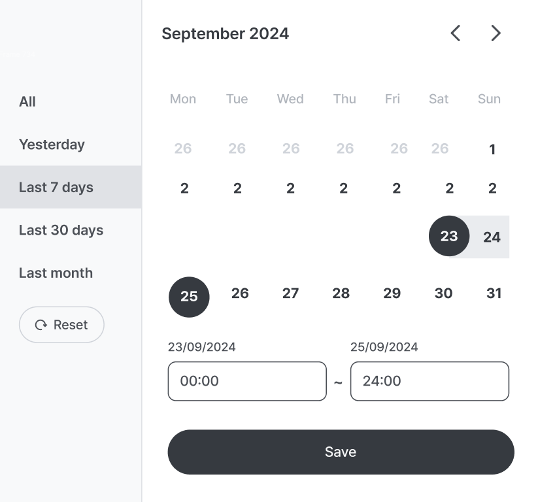Advance to next month with right chevron

[x=496, y=33]
